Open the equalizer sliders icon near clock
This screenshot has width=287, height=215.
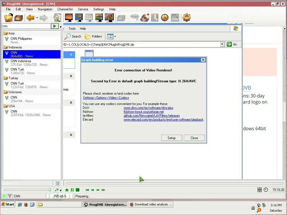pos(260,190)
